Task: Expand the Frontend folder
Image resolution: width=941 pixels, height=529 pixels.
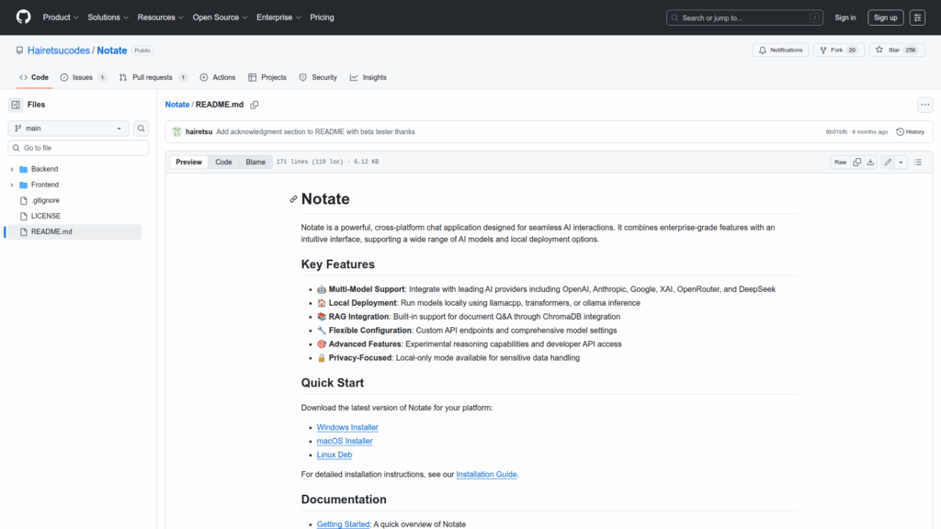Action: [x=12, y=185]
